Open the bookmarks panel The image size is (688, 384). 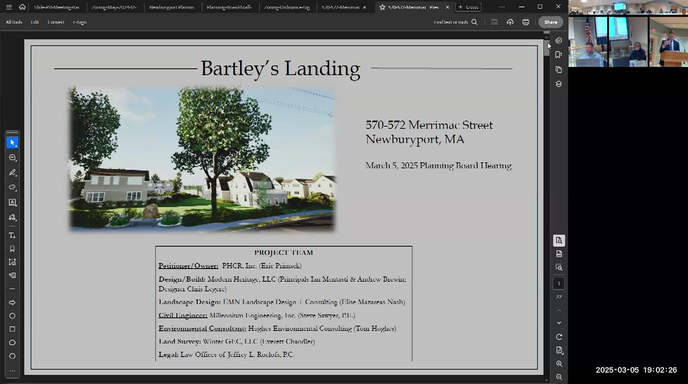[x=559, y=55]
